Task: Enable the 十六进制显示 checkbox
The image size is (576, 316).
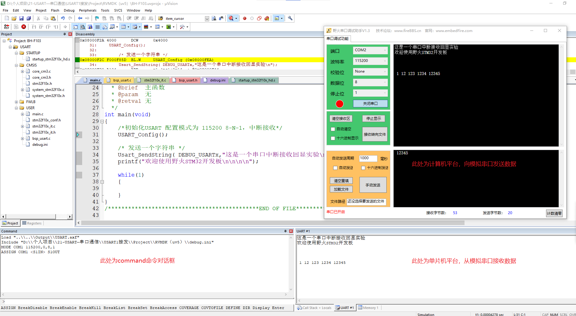Action: coord(333,138)
